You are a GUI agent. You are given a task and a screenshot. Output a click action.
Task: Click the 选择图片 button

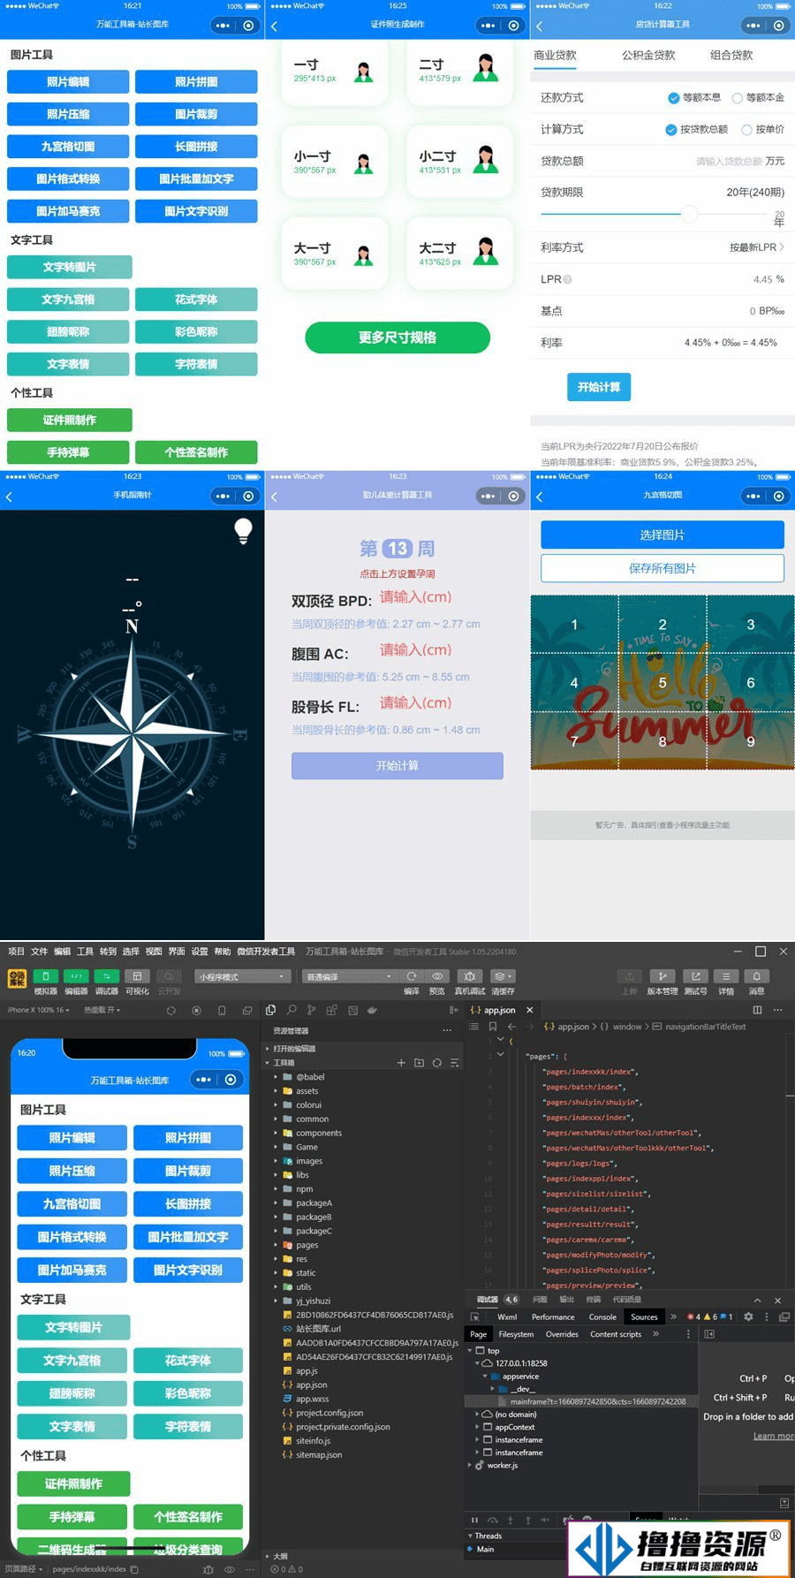662,535
